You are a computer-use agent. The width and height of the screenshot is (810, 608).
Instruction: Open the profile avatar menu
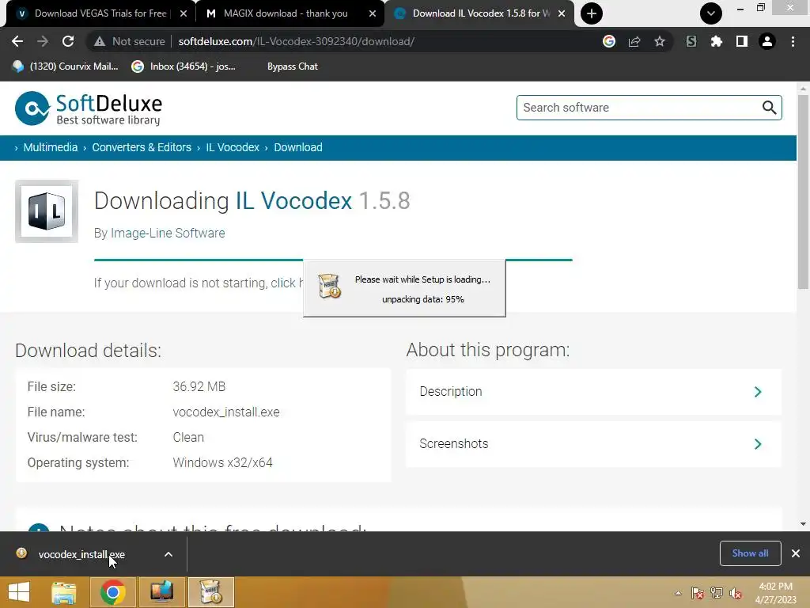pyautogui.click(x=767, y=41)
